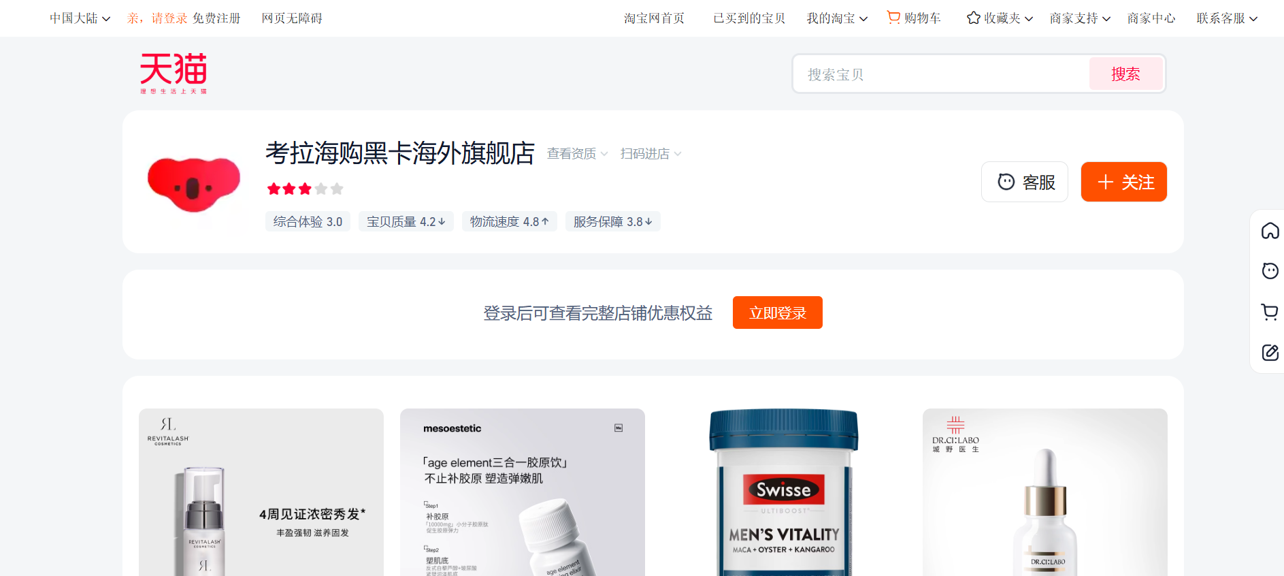Open home icon in right sidebar
The height and width of the screenshot is (576, 1284).
tap(1270, 231)
